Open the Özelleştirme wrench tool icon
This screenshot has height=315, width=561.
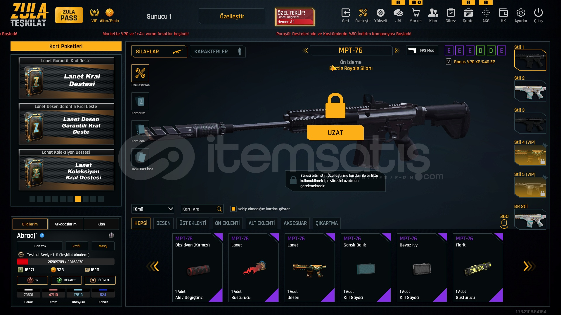click(x=140, y=73)
